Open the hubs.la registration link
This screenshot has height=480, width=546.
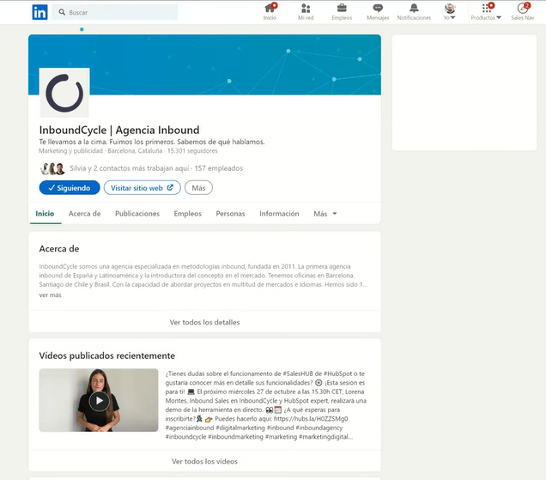tap(311, 419)
